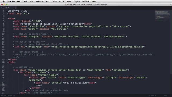Screen dimensions: 172x97
Task: Open the Tools menu
Action: click(x=69, y=1)
